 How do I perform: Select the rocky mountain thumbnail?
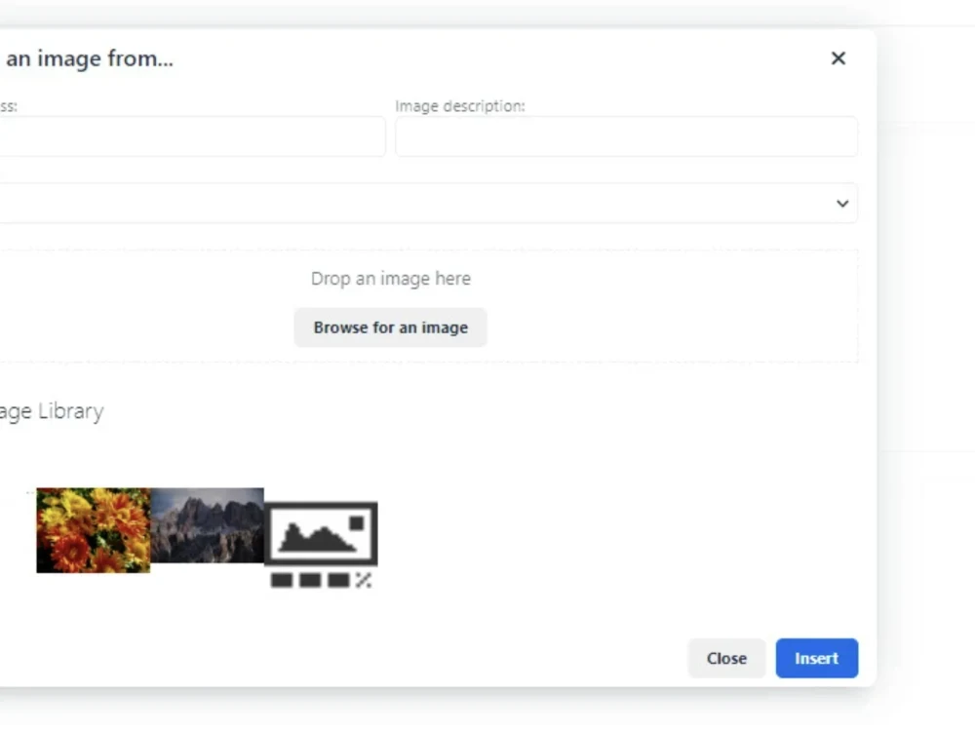pyautogui.click(x=207, y=525)
